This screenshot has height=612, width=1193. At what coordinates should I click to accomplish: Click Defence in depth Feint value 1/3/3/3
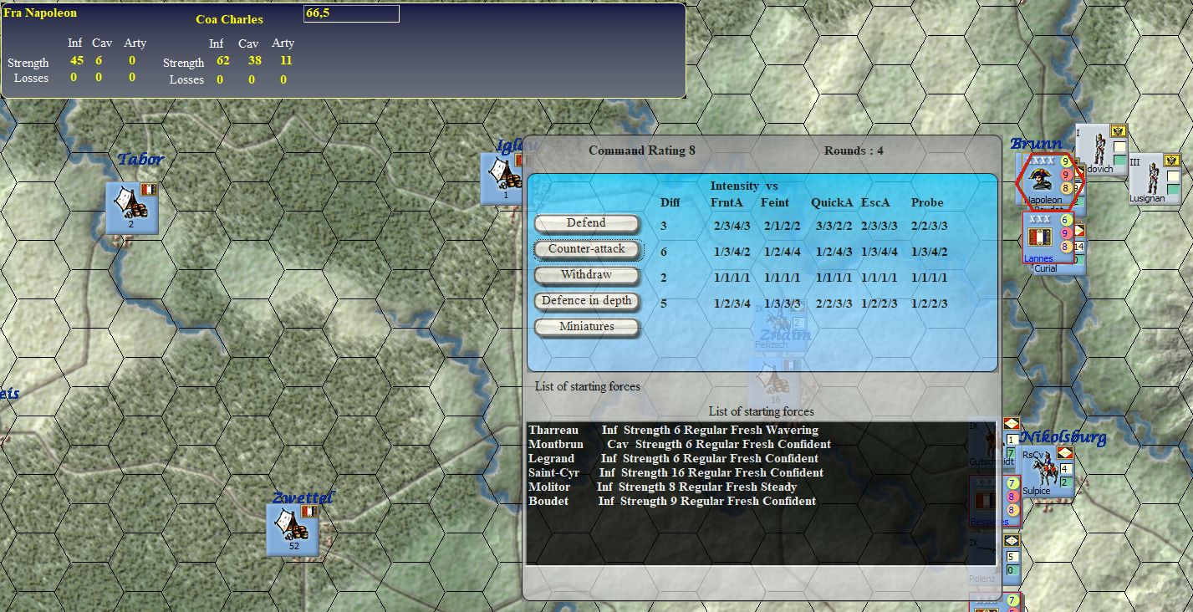(782, 303)
